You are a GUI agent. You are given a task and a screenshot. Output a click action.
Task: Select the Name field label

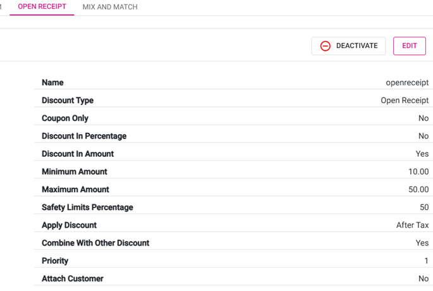[x=52, y=83]
